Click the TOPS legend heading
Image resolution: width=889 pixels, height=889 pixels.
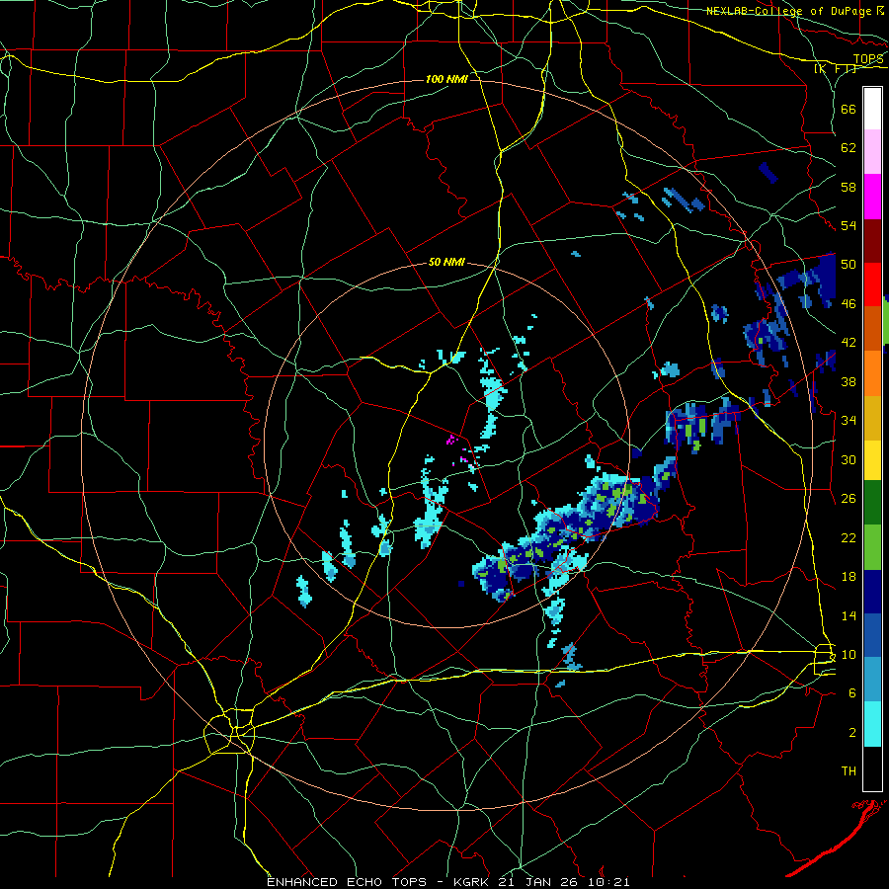pos(868,59)
